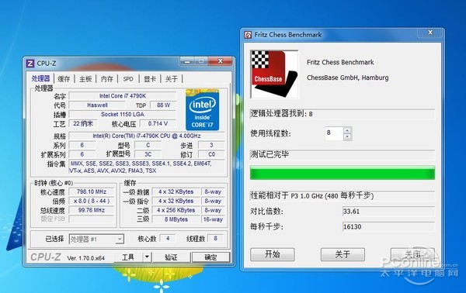Click the 对比倍数 value 33.61
This screenshot has height=293, width=466.
[x=388, y=212]
